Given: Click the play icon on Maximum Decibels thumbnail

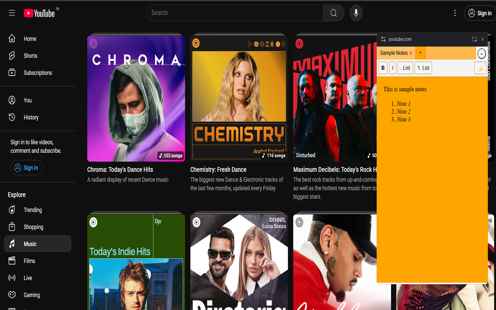Looking at the screenshot, I should pyautogui.click(x=299, y=43).
